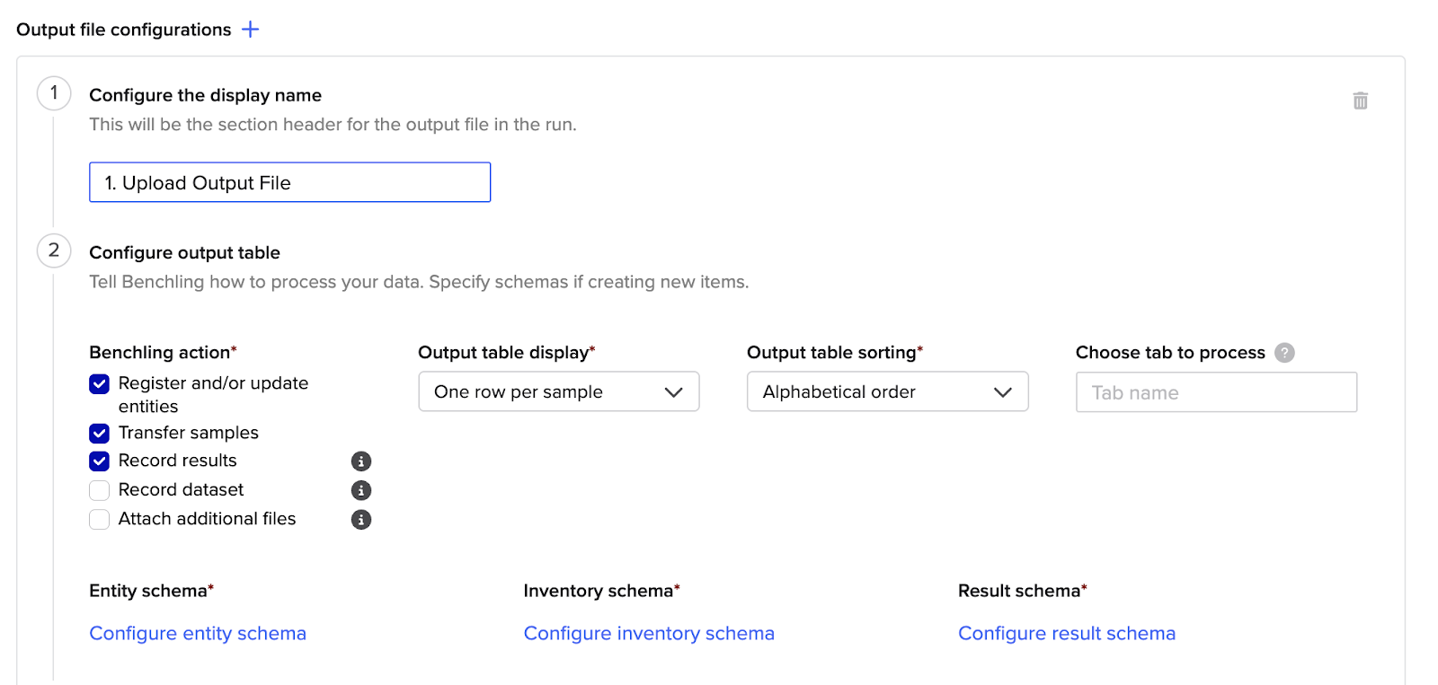Add a new output file configuration
The width and height of the screenshot is (1438, 685).
pos(250,30)
